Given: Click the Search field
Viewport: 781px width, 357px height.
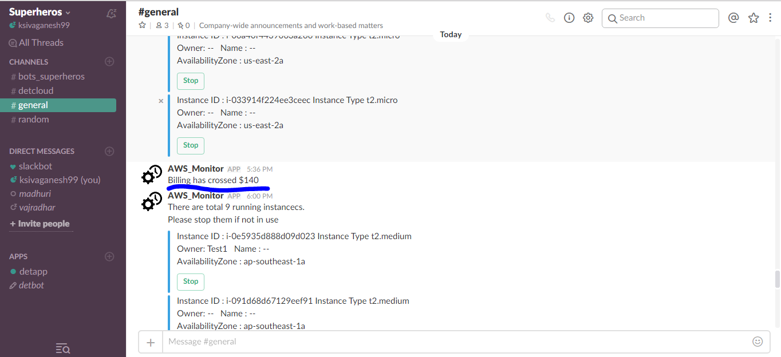Looking at the screenshot, I should pyautogui.click(x=660, y=18).
